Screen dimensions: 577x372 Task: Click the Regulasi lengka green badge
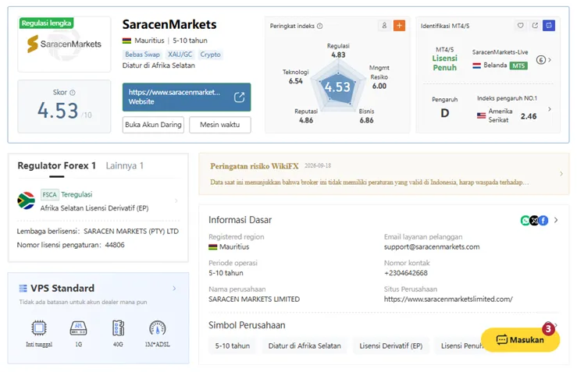[x=46, y=23]
